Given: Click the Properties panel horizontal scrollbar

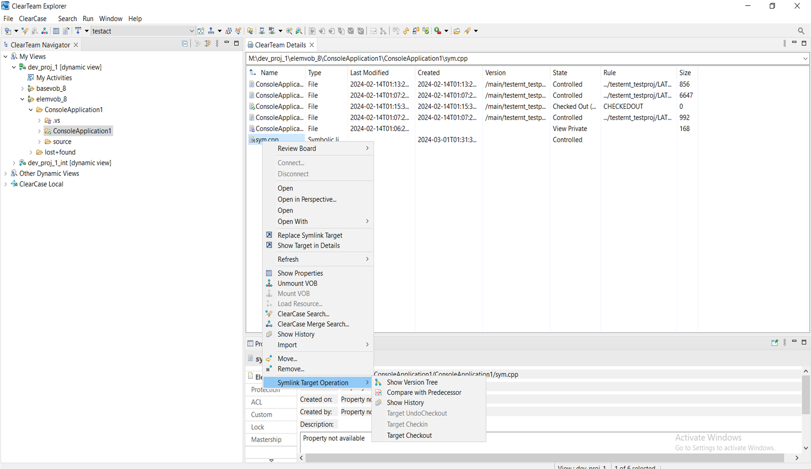Looking at the screenshot, I should pyautogui.click(x=544, y=458).
